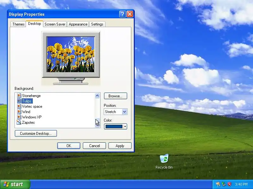
Task: Select Tulips in the Background list
Action: click(27, 101)
